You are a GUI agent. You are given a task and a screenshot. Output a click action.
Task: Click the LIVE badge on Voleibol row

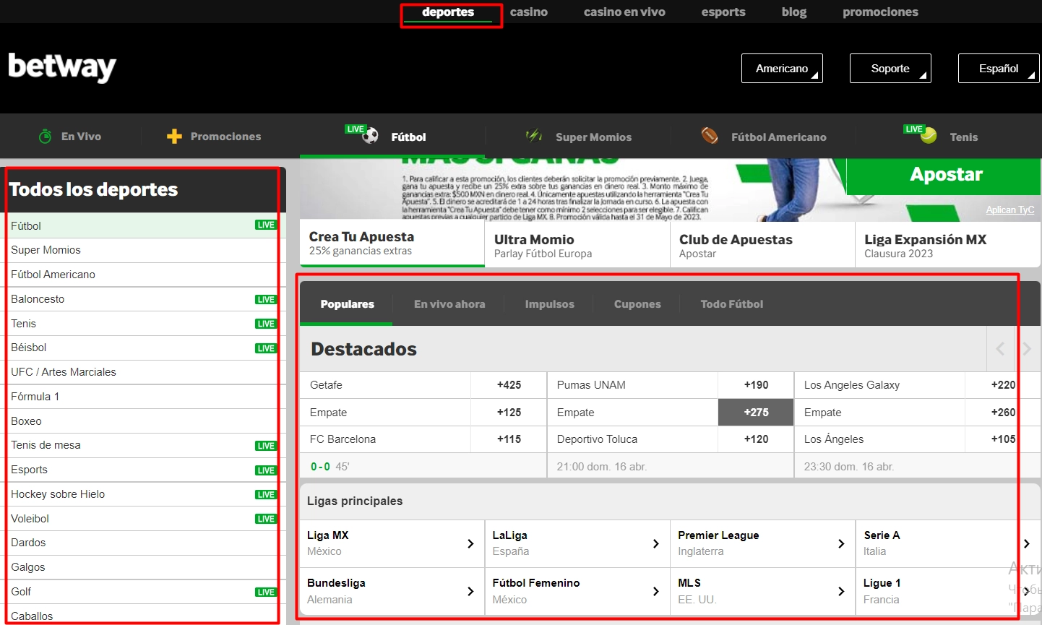click(266, 519)
